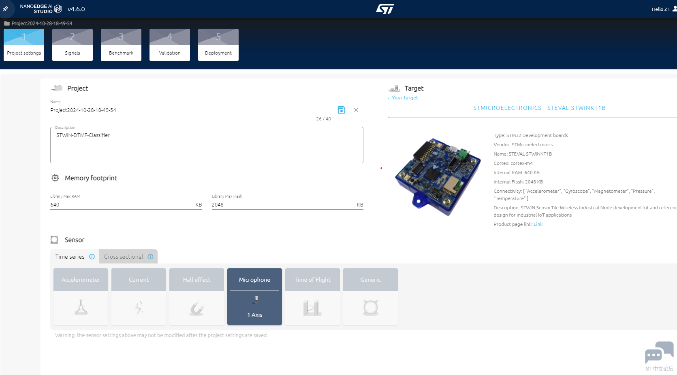Open the ST forum chat bubble

point(659,353)
